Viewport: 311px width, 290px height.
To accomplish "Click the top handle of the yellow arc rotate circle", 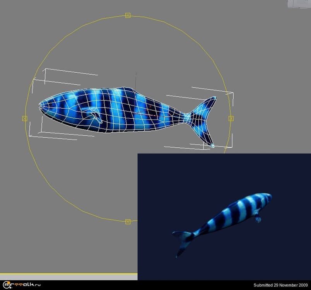I will (128, 15).
